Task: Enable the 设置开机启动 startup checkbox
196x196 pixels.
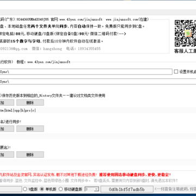Action: 176,72
